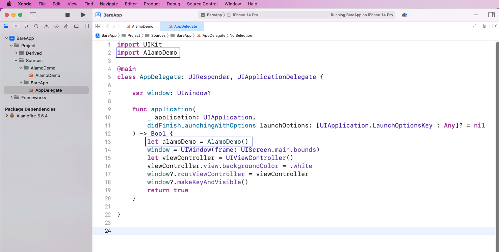Collapse the Project group

[11, 46]
